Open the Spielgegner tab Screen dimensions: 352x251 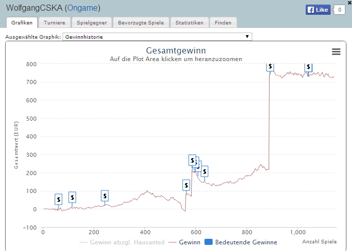92,23
